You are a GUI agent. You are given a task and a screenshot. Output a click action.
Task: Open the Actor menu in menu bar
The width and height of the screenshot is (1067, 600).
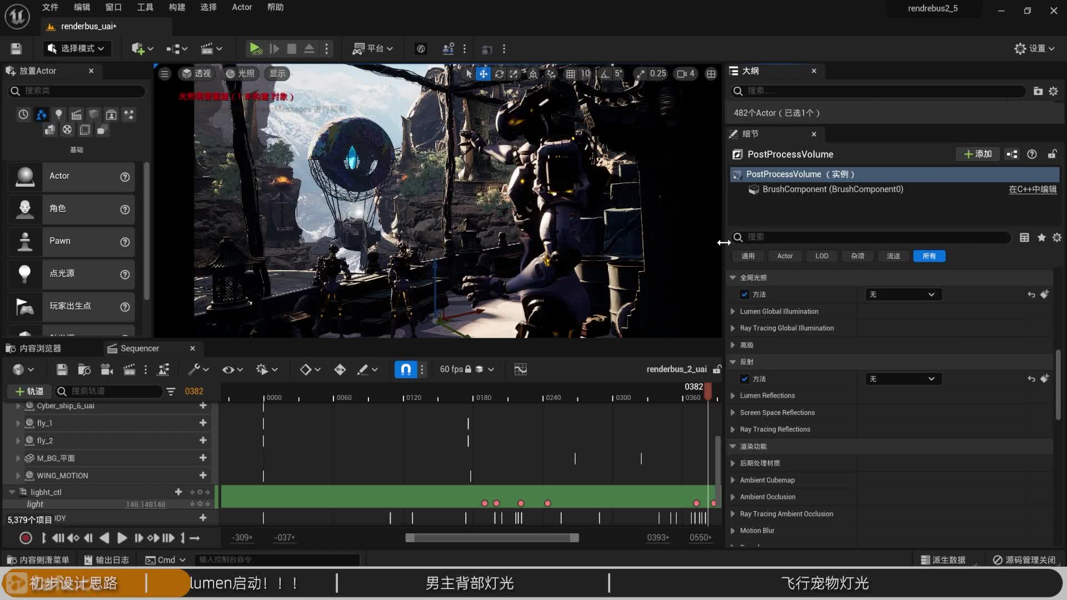click(242, 7)
